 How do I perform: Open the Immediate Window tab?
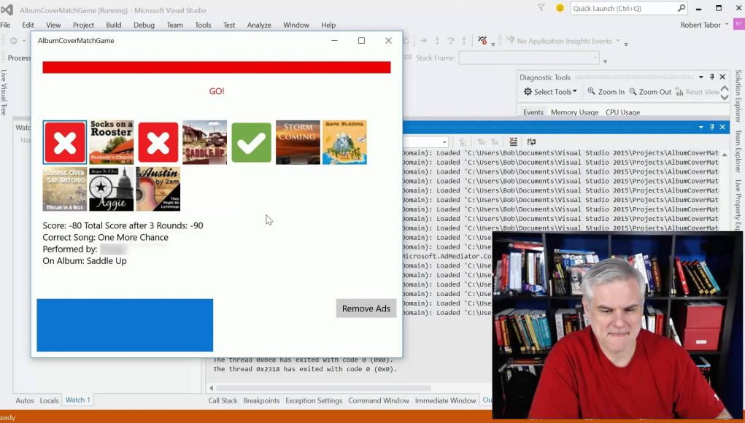click(445, 400)
